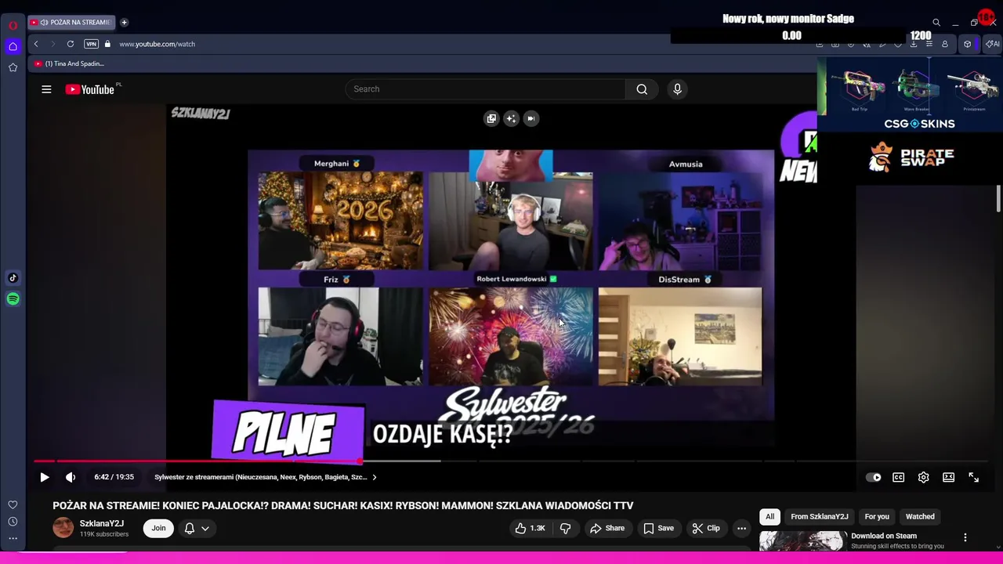The image size is (1003, 564).
Task: Open Opera sidebar home icon
Action: pos(13,46)
